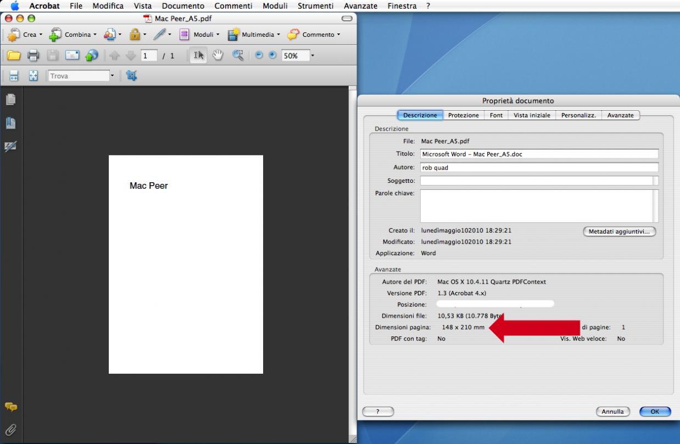Open the Documento menu

(x=183, y=6)
